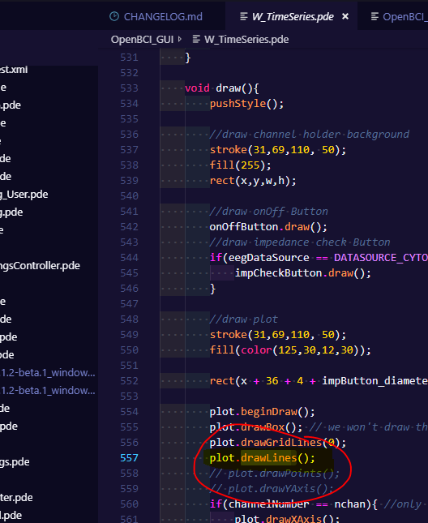Viewport: 428px width, 523px height.
Task: Click the OpenBCI_ tab file icon
Action: point(374,16)
